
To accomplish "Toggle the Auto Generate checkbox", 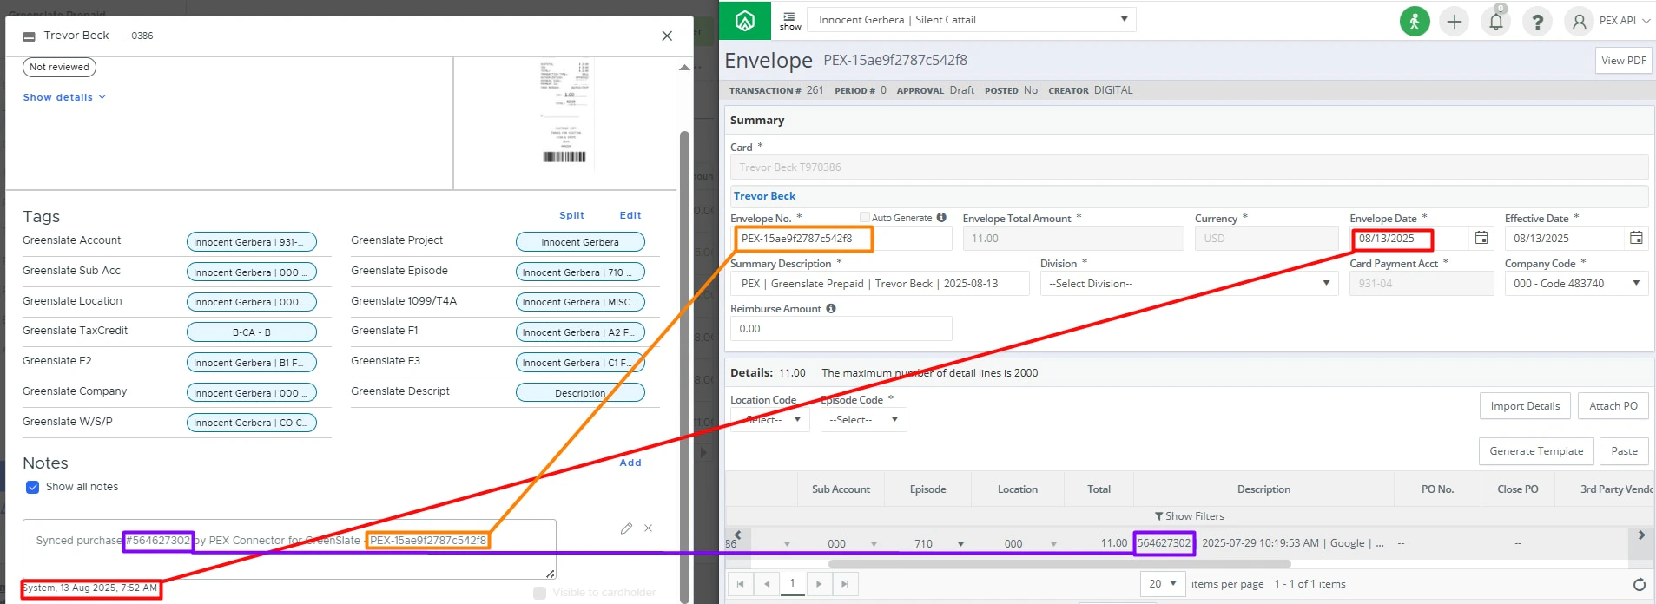I will click(865, 218).
